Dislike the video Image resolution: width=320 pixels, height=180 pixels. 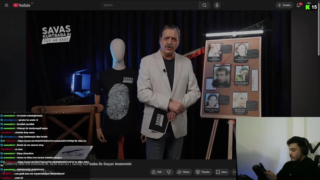click(x=169, y=172)
